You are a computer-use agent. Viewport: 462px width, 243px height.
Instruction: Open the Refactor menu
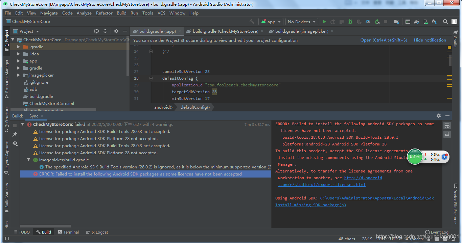(104, 13)
